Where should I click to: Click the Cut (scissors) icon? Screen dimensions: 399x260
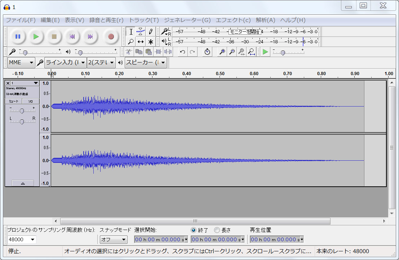tap(129, 52)
